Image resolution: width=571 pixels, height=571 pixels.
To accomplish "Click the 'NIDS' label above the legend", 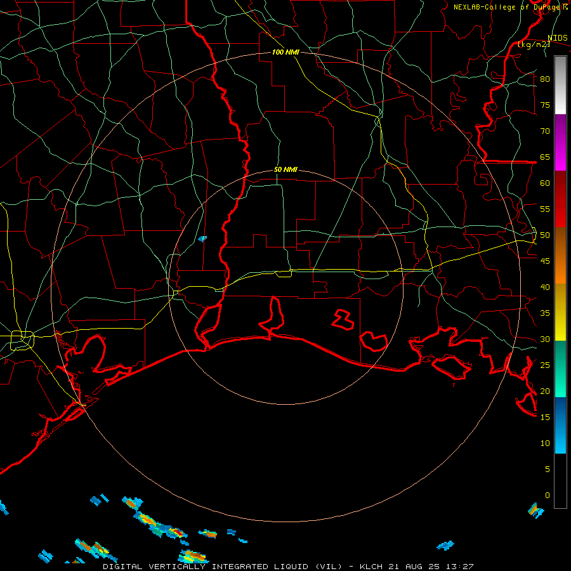I will [557, 38].
